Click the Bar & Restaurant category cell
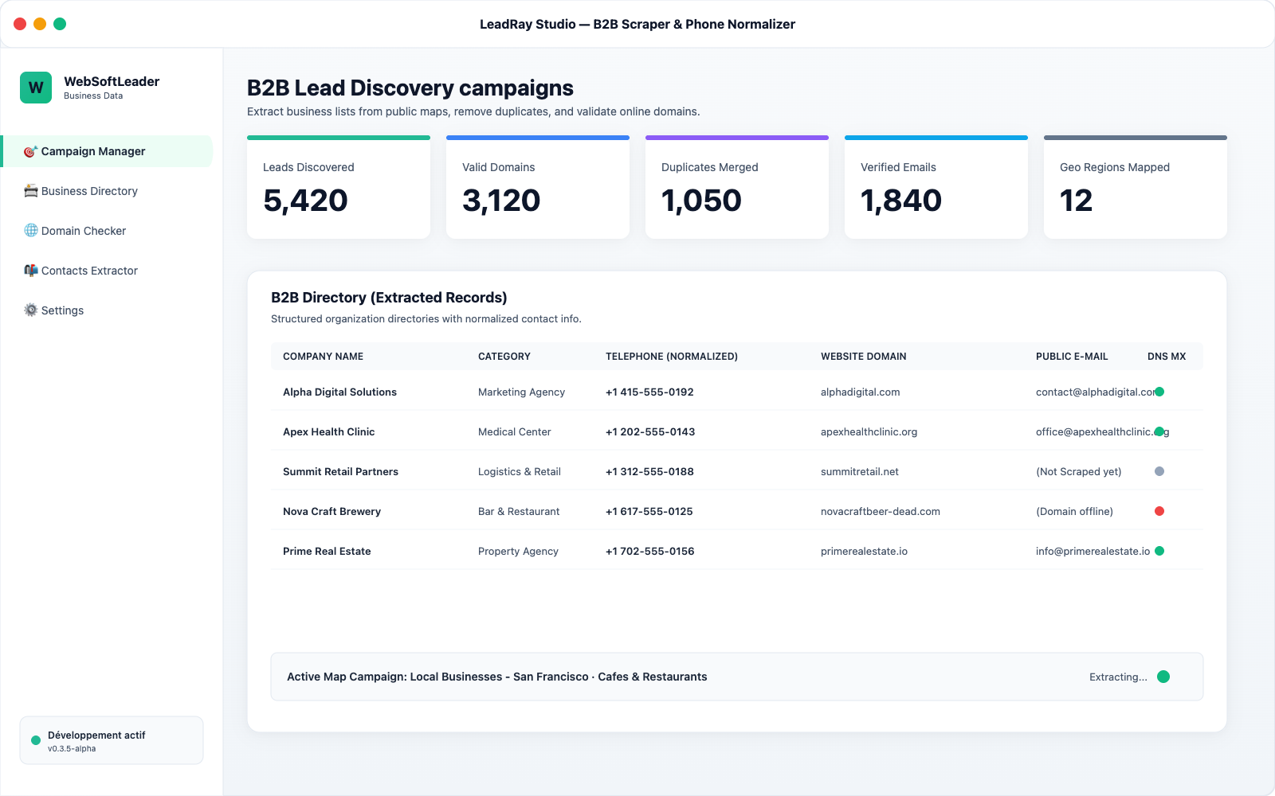Image resolution: width=1275 pixels, height=796 pixels. click(519, 511)
